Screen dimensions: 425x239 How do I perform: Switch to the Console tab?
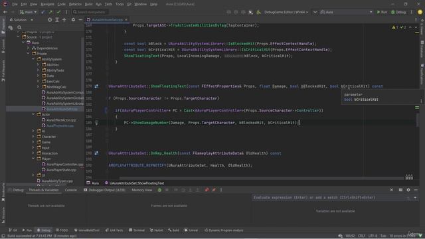click(71, 190)
